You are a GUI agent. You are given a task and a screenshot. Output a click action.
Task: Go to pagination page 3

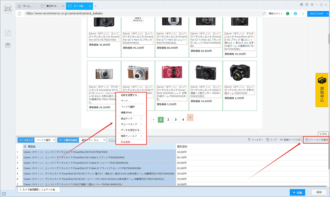[176, 120]
